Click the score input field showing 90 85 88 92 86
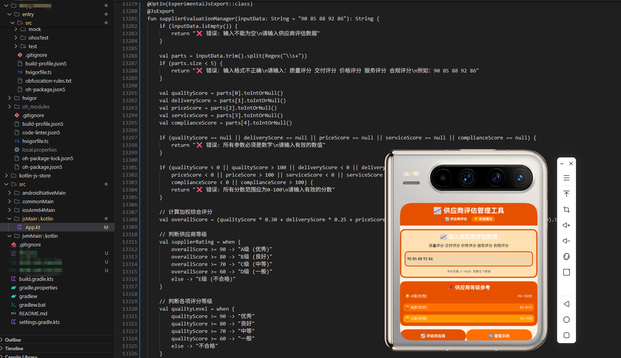The height and width of the screenshot is (358, 621). coord(469,259)
